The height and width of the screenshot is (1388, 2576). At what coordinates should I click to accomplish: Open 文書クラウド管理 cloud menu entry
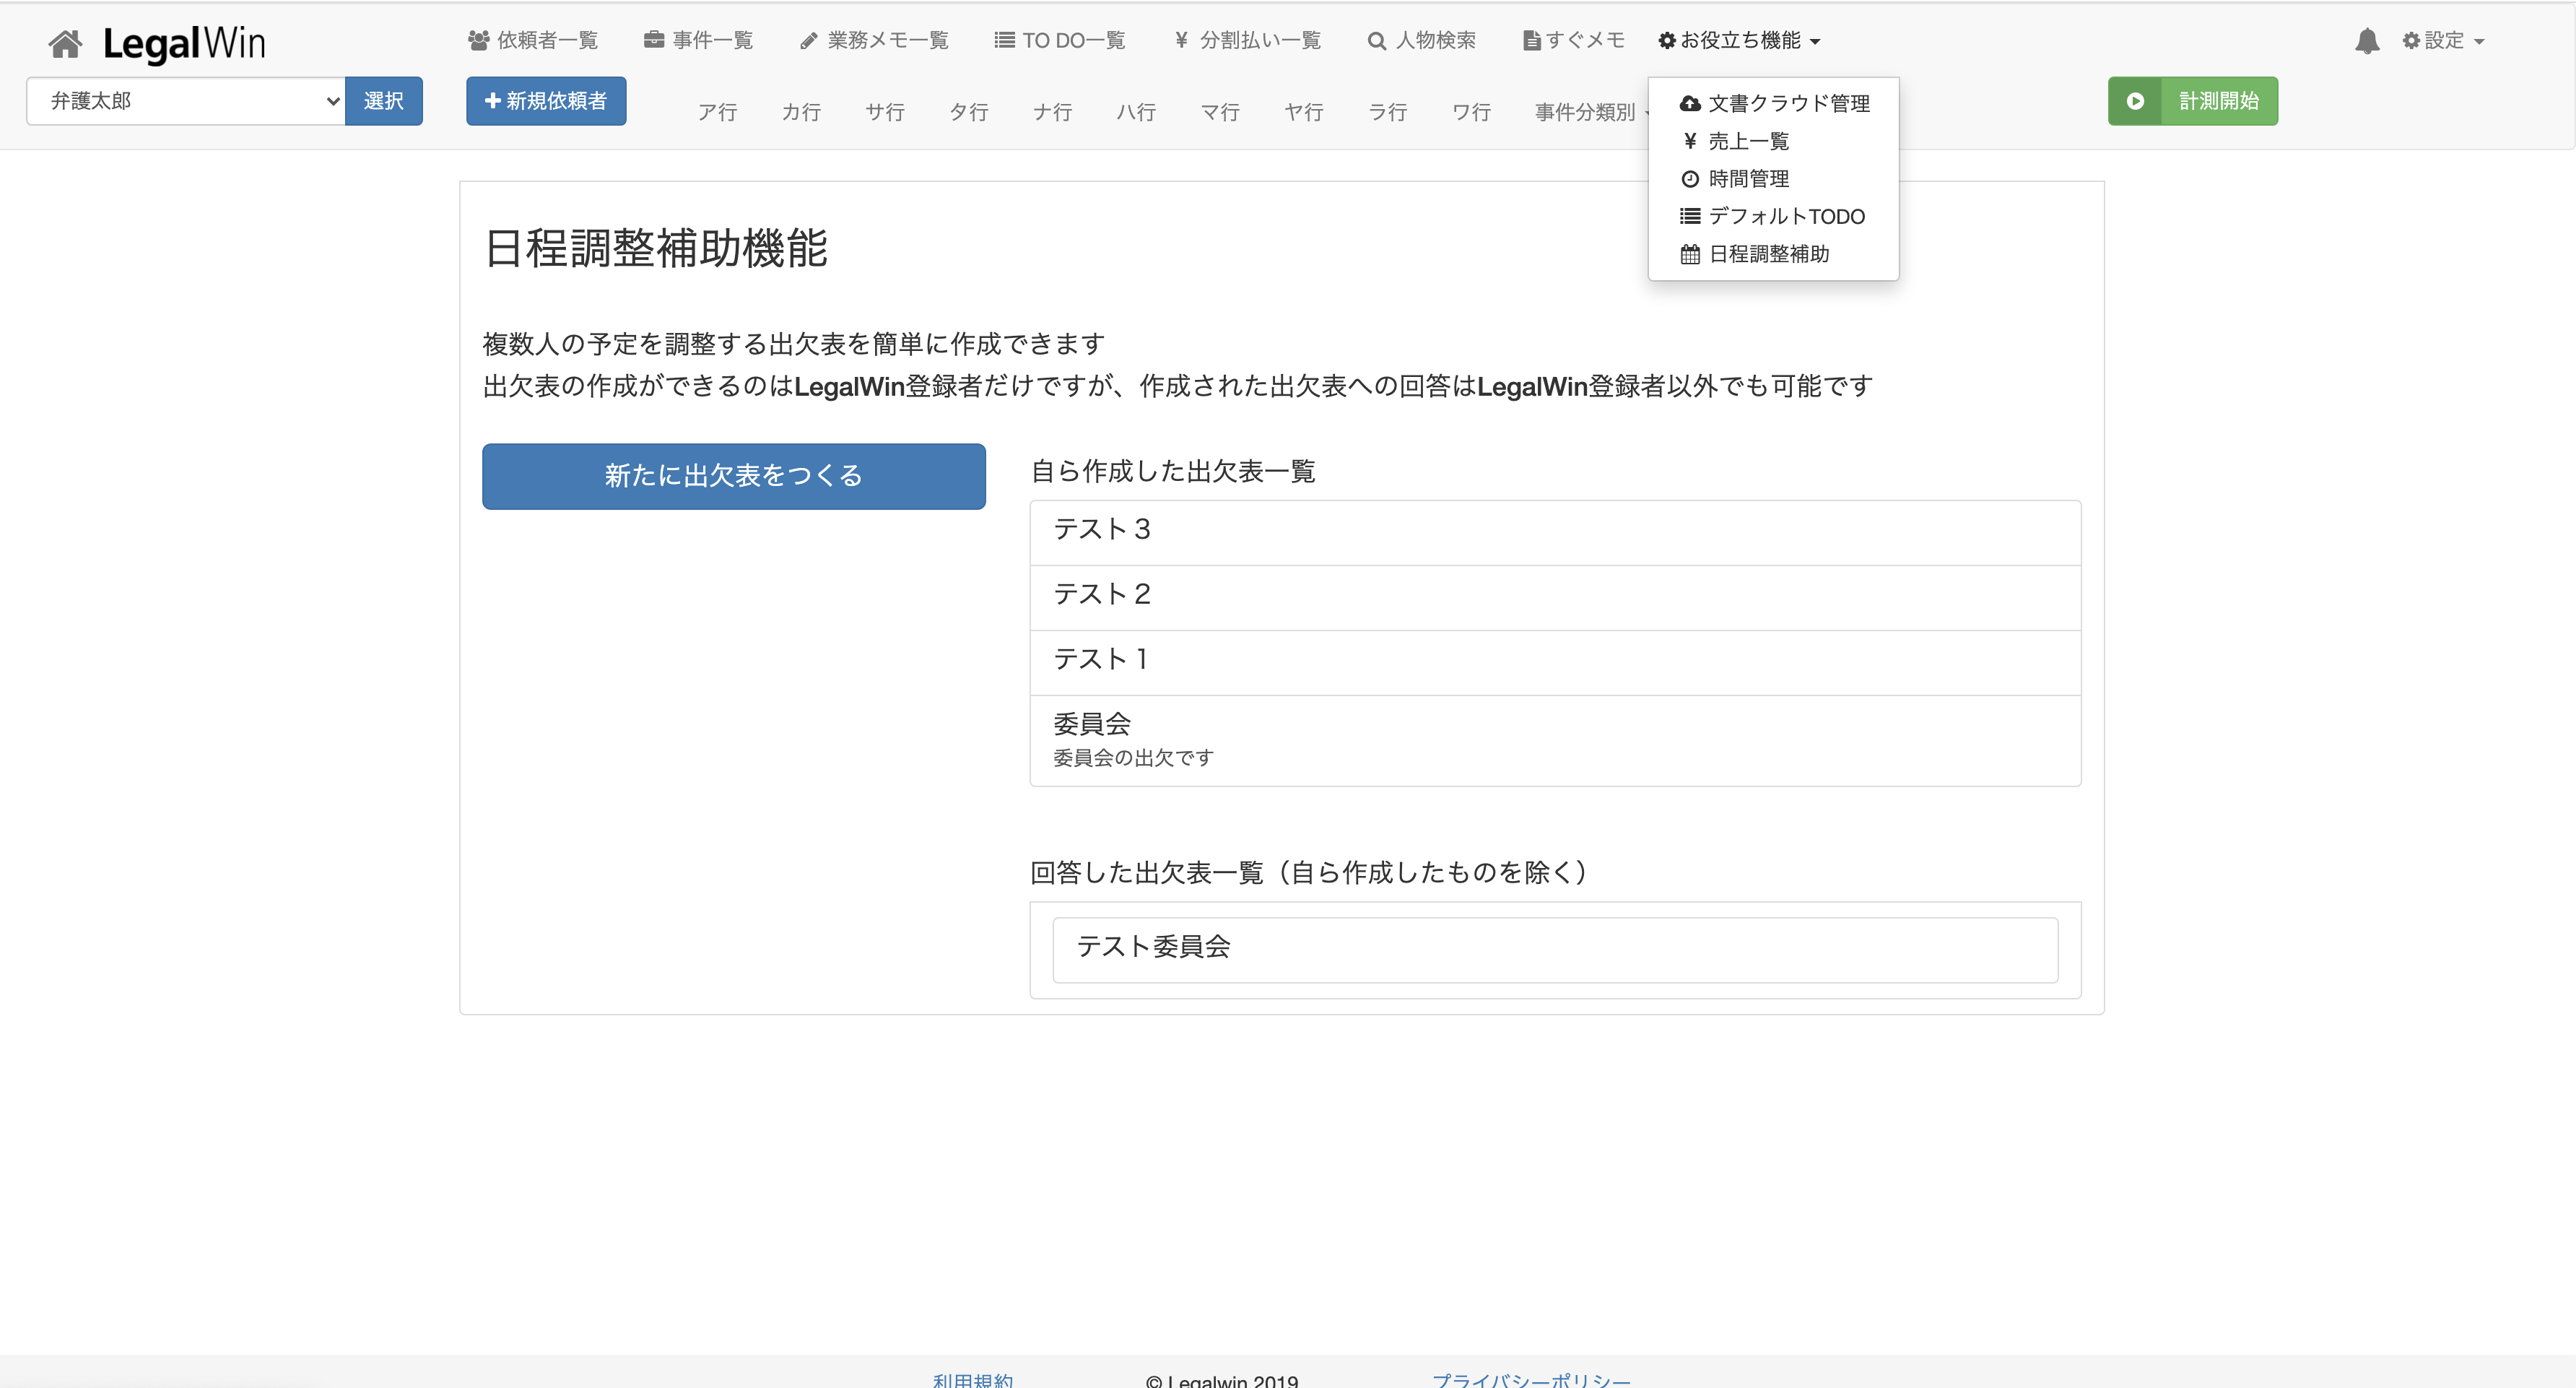(1775, 103)
